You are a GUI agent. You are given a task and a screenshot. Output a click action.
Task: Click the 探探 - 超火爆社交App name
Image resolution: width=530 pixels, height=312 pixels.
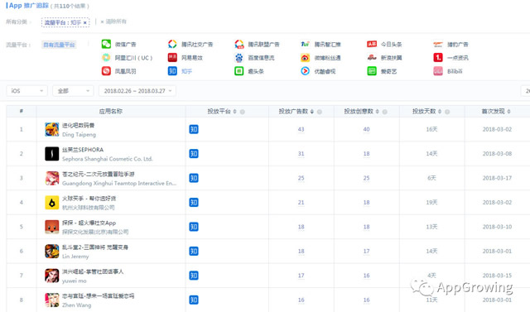(89, 223)
